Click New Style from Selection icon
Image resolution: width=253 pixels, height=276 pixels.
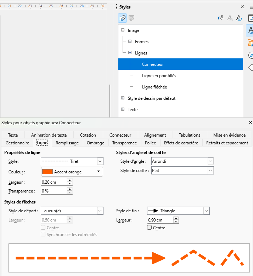[x=230, y=18]
